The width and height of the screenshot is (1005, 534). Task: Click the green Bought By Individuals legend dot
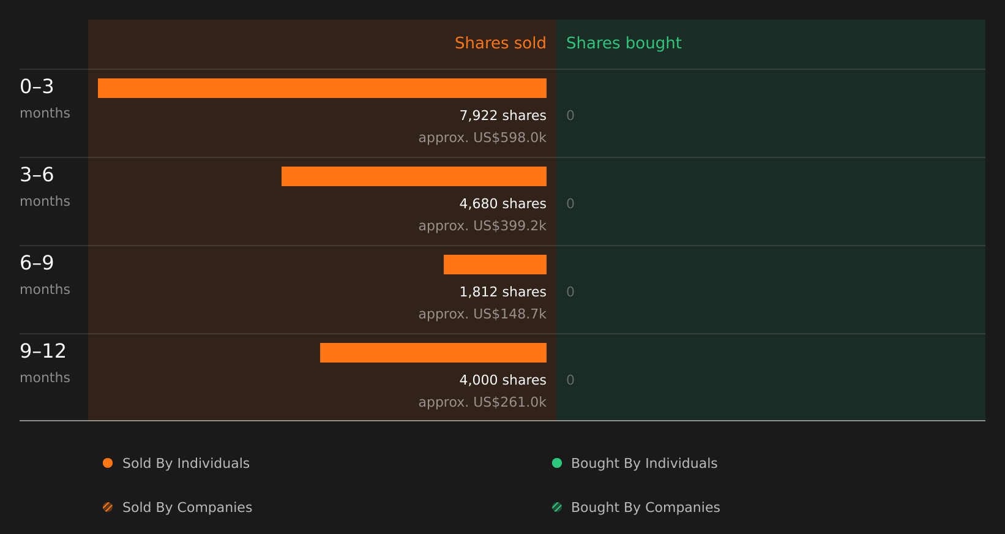pyautogui.click(x=557, y=463)
